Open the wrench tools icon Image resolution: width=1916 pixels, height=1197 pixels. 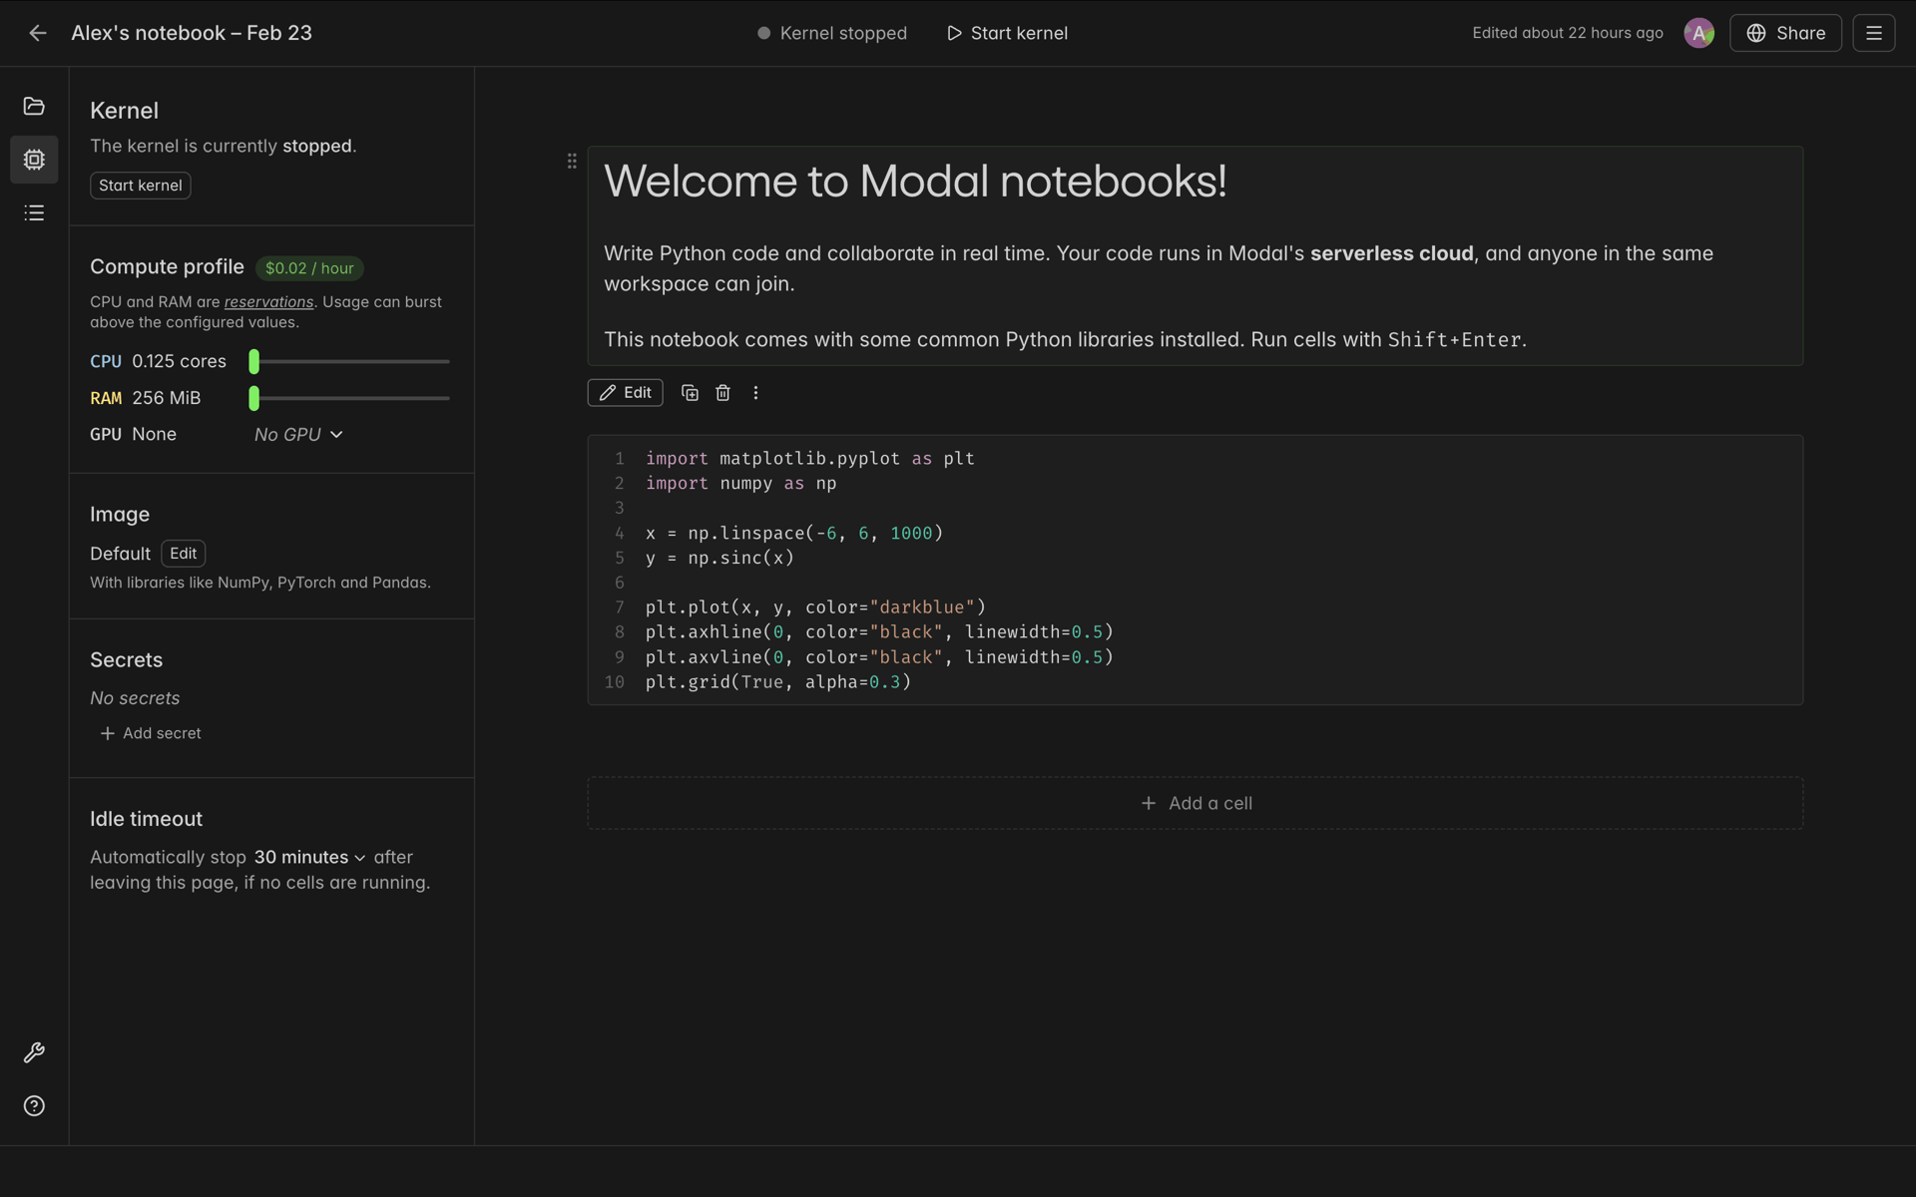pyautogui.click(x=34, y=1052)
